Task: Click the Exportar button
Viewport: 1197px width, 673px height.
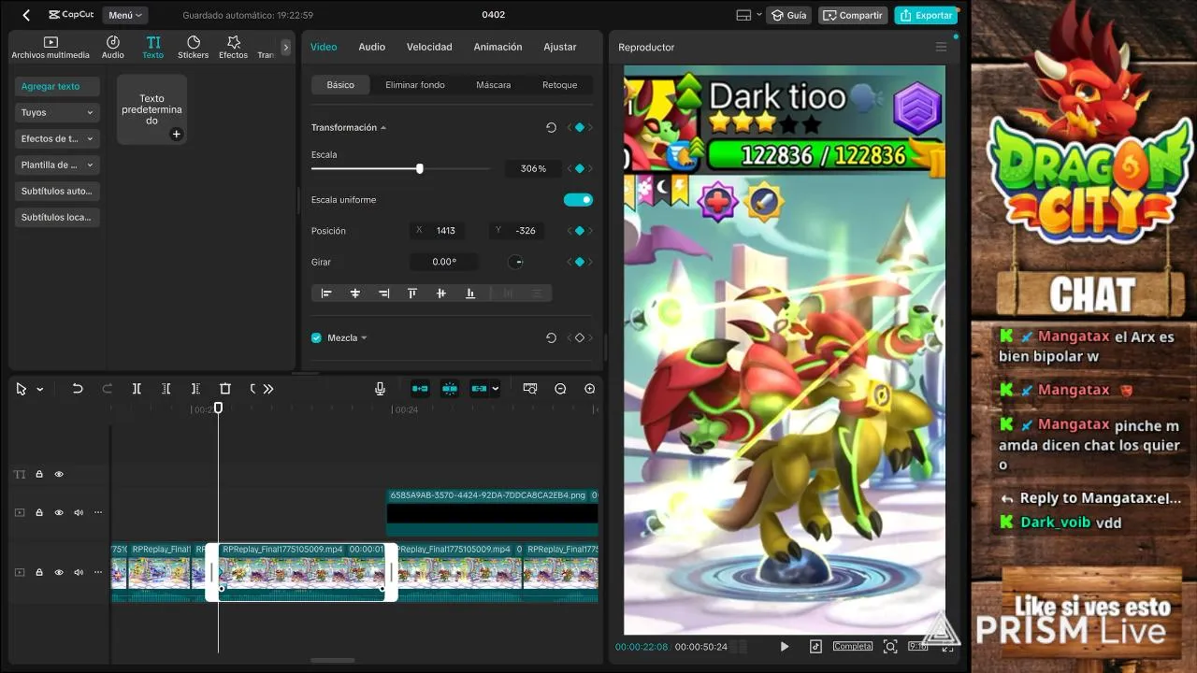Action: pyautogui.click(x=926, y=15)
